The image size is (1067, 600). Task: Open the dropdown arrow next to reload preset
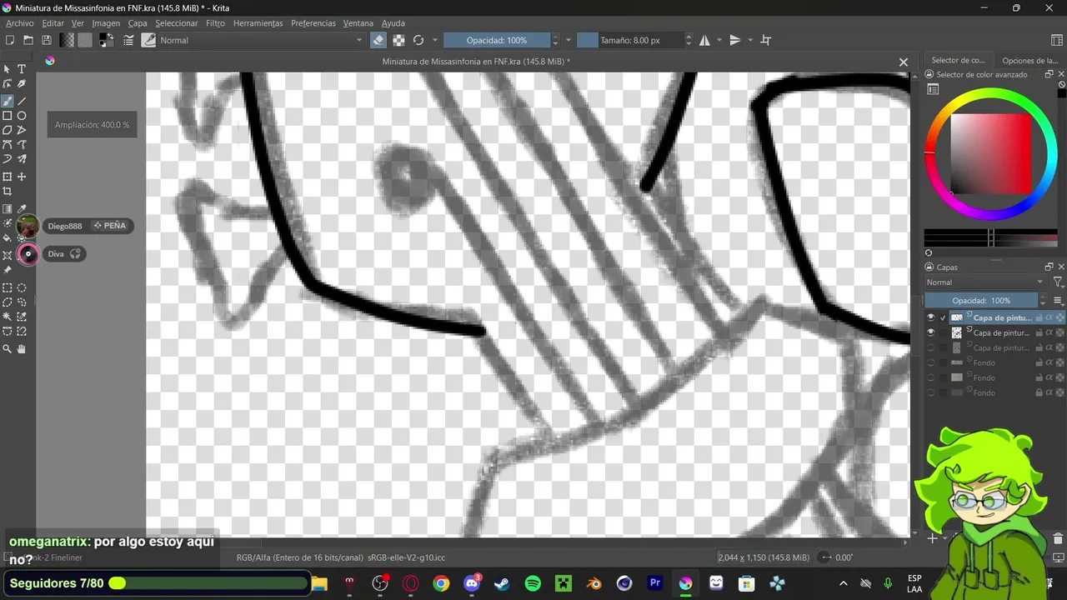(x=434, y=40)
